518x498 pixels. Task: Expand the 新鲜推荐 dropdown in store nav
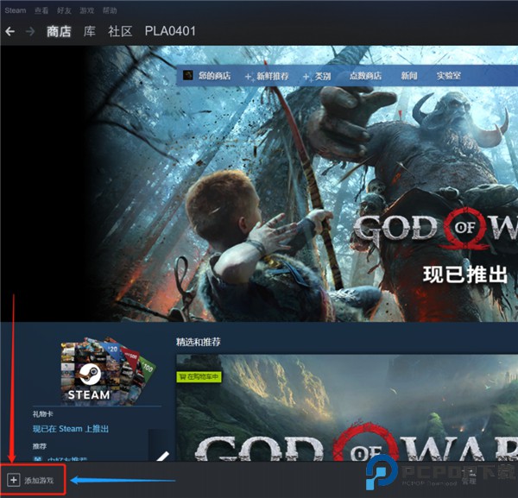click(x=268, y=76)
